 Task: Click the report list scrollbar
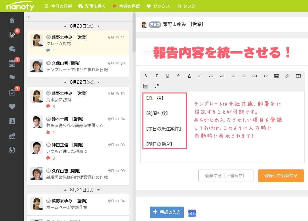tap(134, 32)
